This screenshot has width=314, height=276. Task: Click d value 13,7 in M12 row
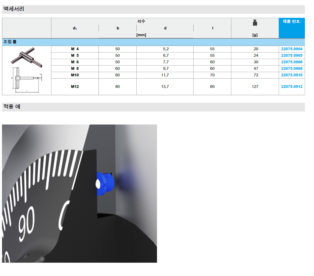pyautogui.click(x=165, y=87)
